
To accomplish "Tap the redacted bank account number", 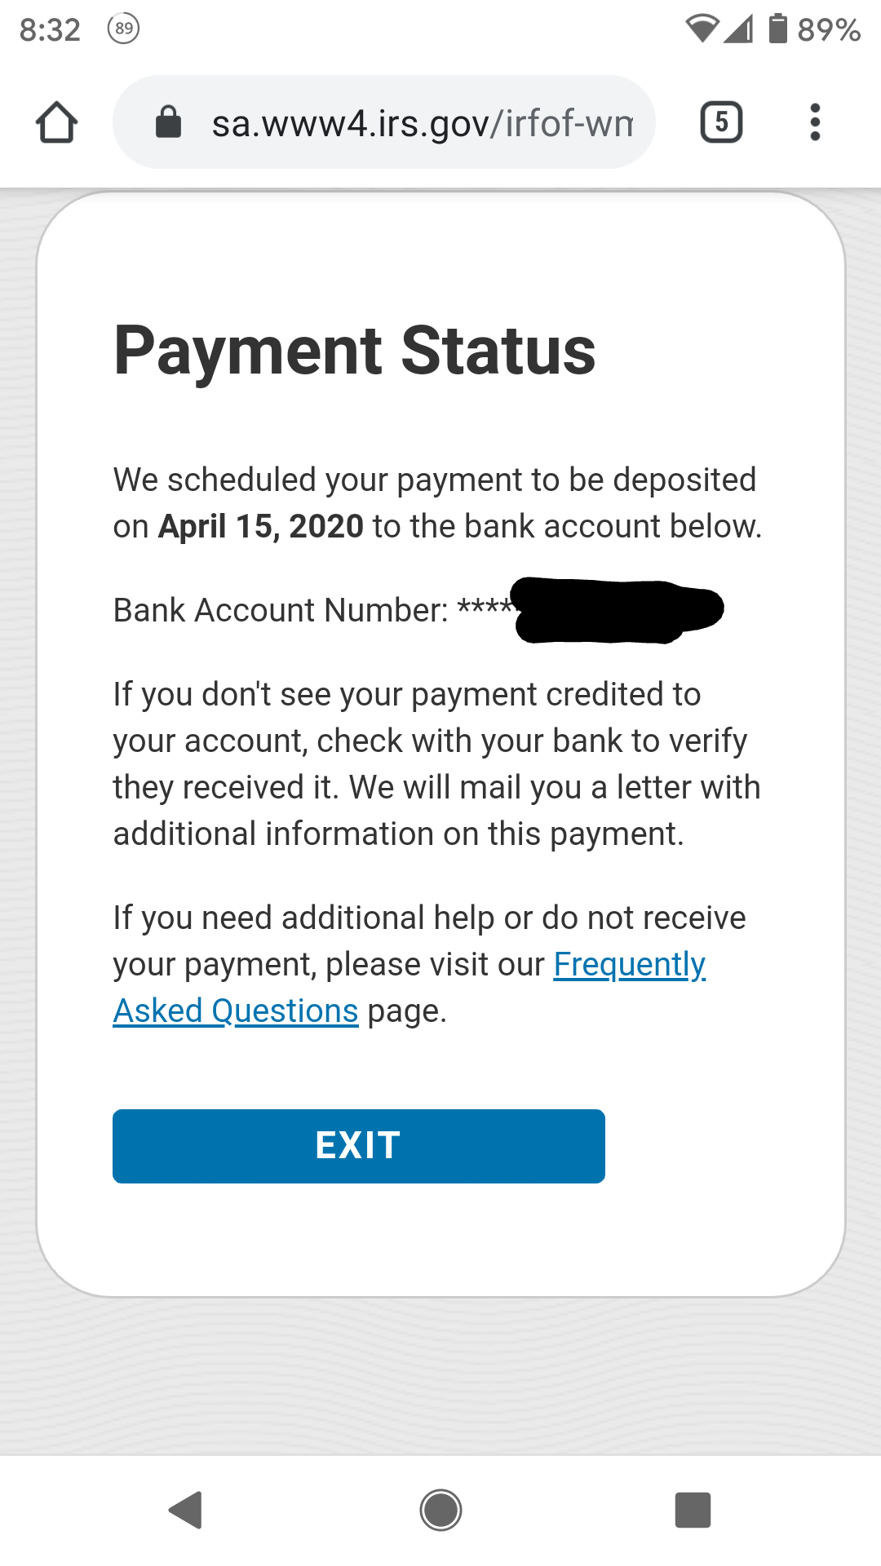I will 618,610.
